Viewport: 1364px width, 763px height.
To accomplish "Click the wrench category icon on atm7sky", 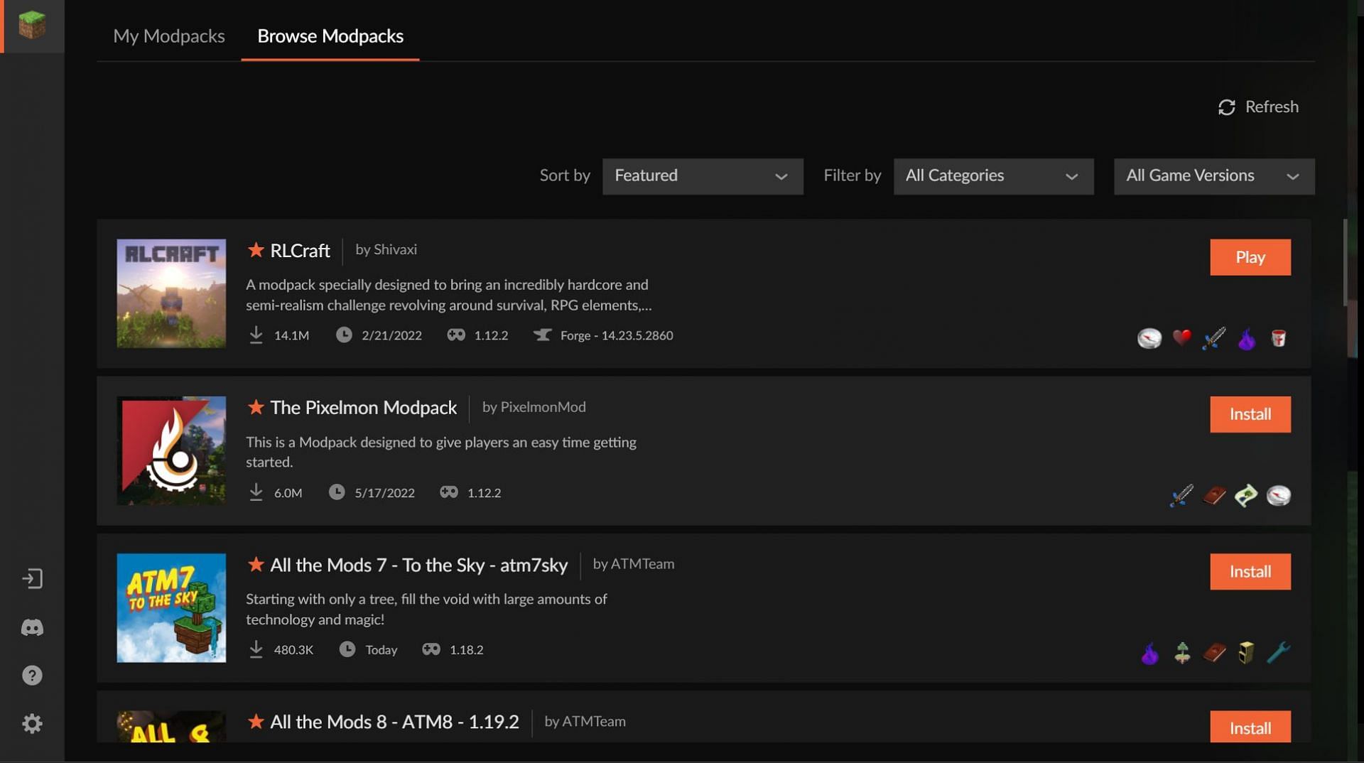I will [x=1279, y=653].
